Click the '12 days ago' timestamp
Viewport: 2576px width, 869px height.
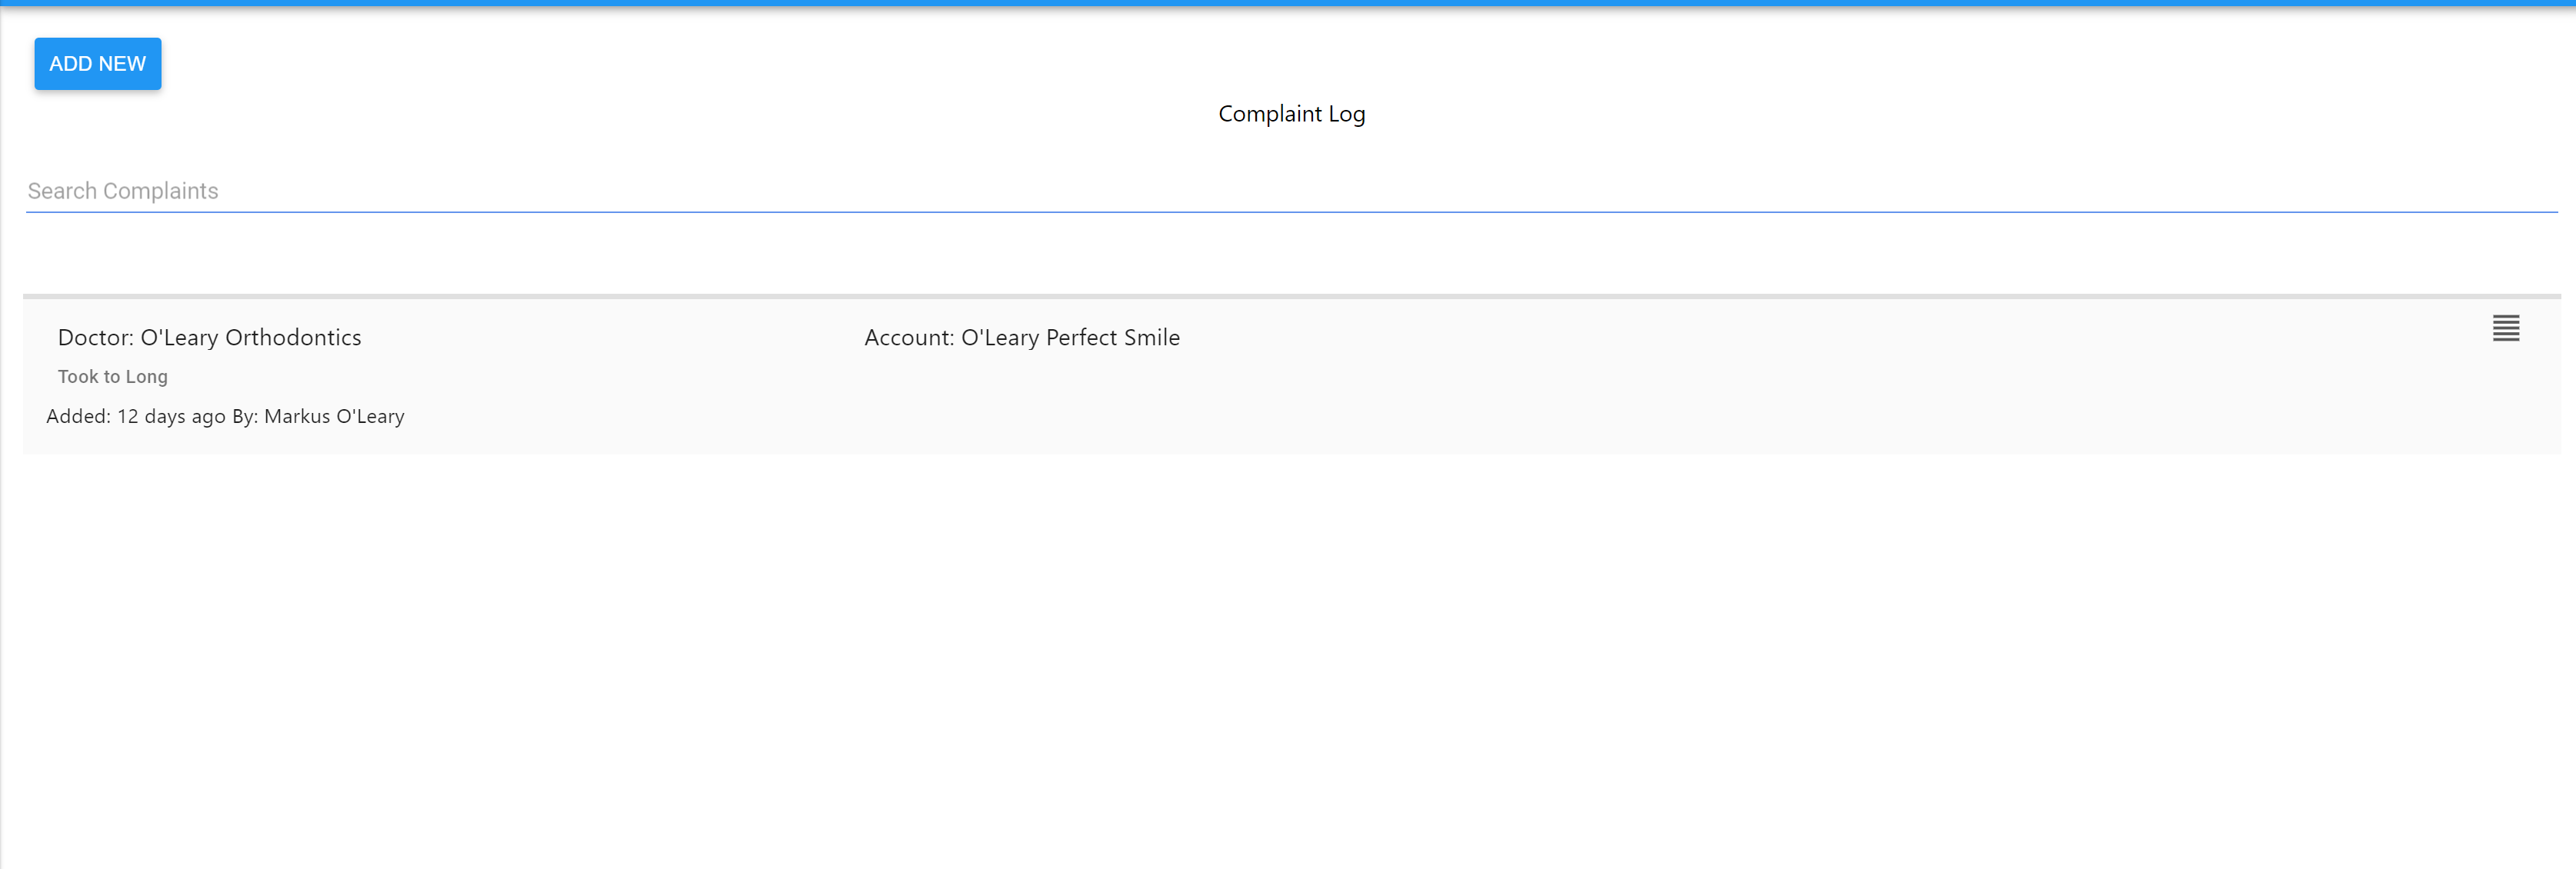(171, 417)
